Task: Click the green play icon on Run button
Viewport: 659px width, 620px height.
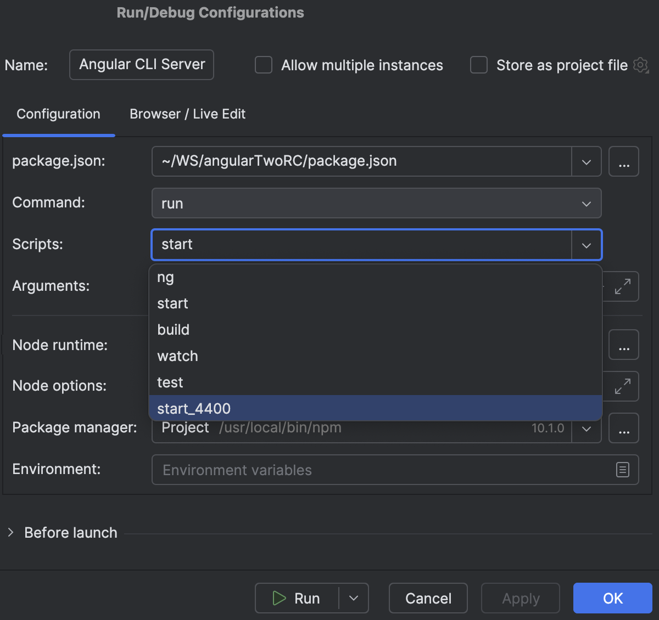Action: click(279, 598)
